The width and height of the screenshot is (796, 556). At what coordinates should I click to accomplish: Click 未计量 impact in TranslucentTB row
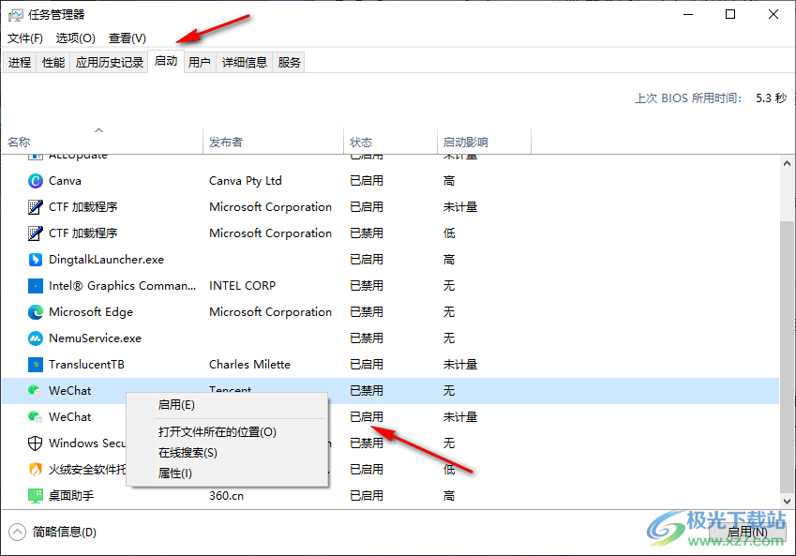click(x=460, y=365)
